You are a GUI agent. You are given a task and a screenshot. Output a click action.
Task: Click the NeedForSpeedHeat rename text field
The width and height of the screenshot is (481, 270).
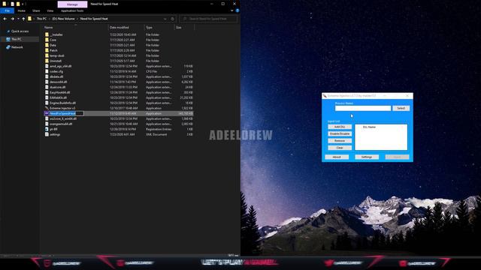[x=66, y=113]
